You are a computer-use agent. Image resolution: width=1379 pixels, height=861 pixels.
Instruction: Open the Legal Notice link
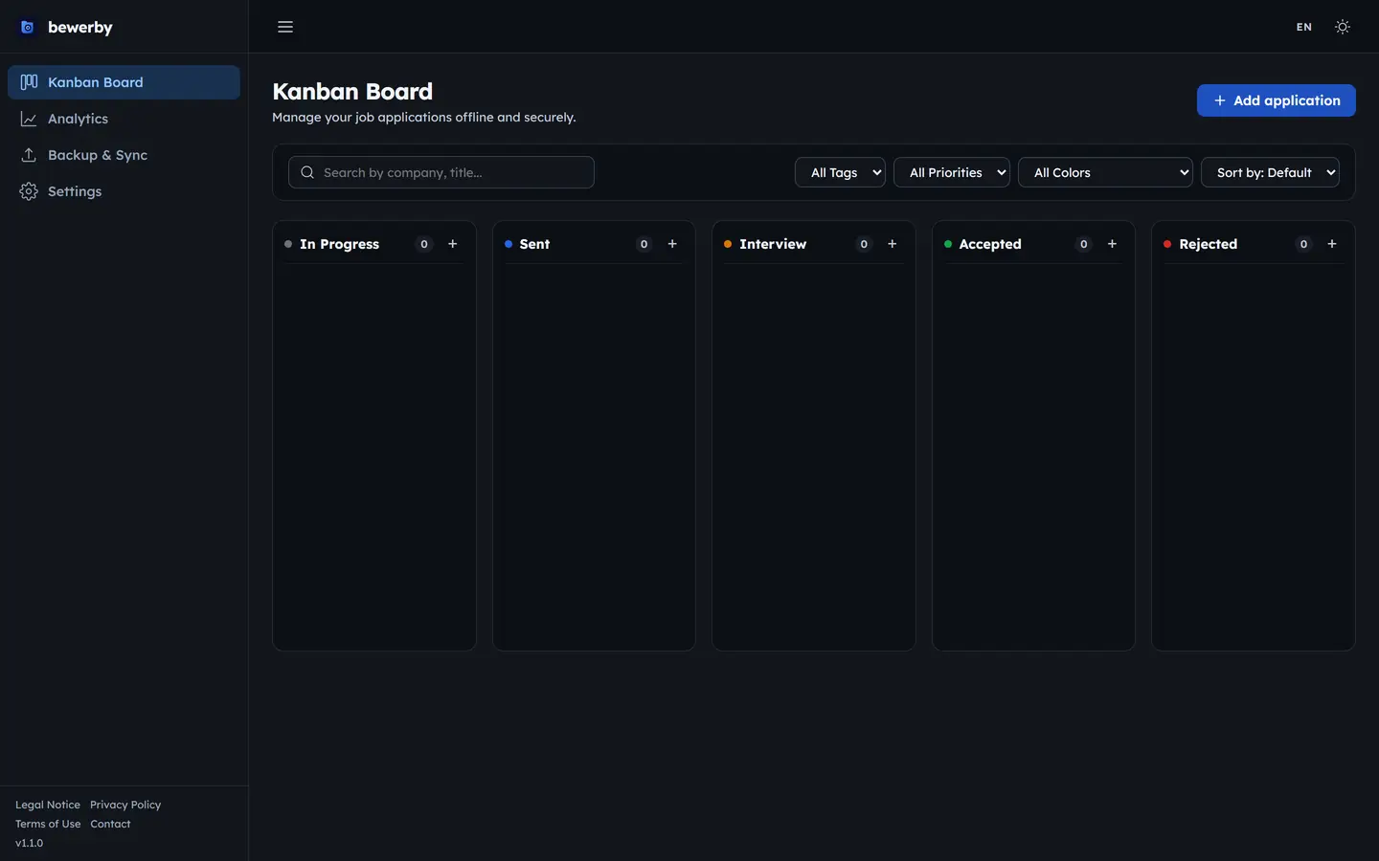point(48,805)
